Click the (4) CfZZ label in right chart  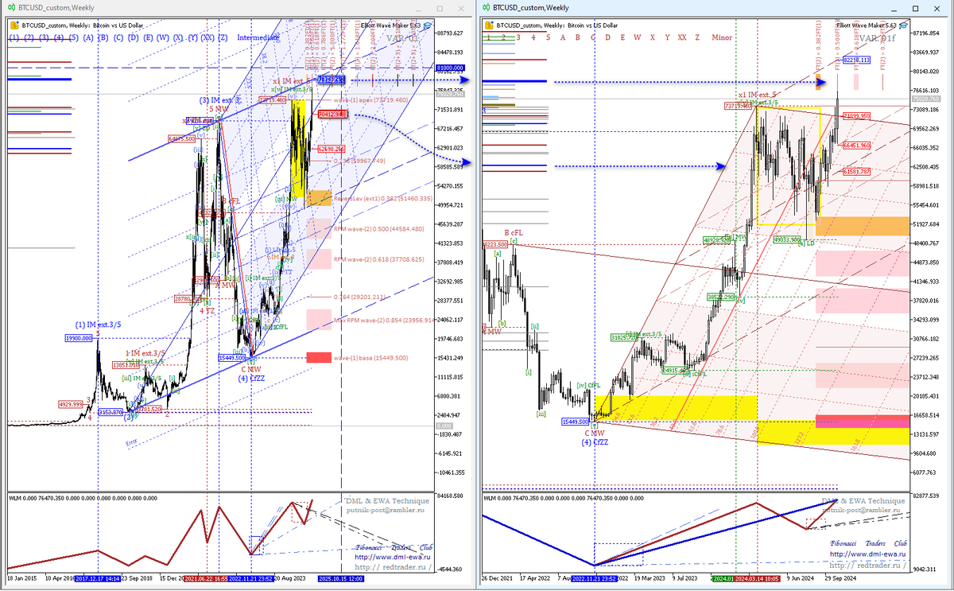pyautogui.click(x=593, y=441)
